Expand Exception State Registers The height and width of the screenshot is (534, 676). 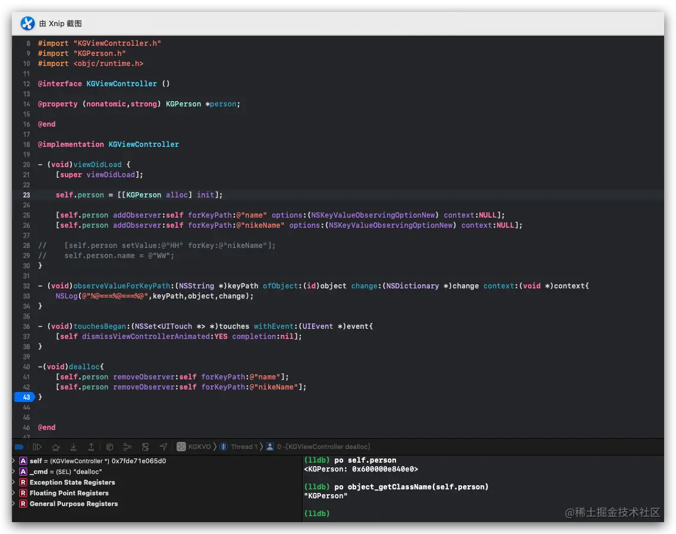coord(14,482)
